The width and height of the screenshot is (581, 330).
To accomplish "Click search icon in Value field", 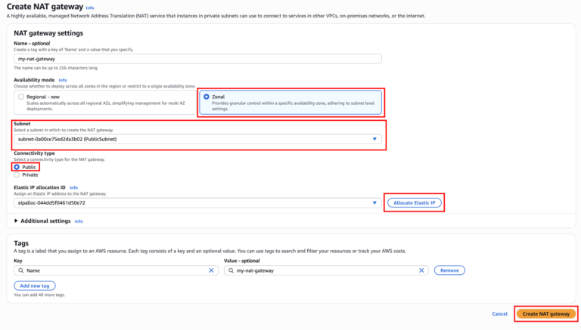I will (x=231, y=270).
